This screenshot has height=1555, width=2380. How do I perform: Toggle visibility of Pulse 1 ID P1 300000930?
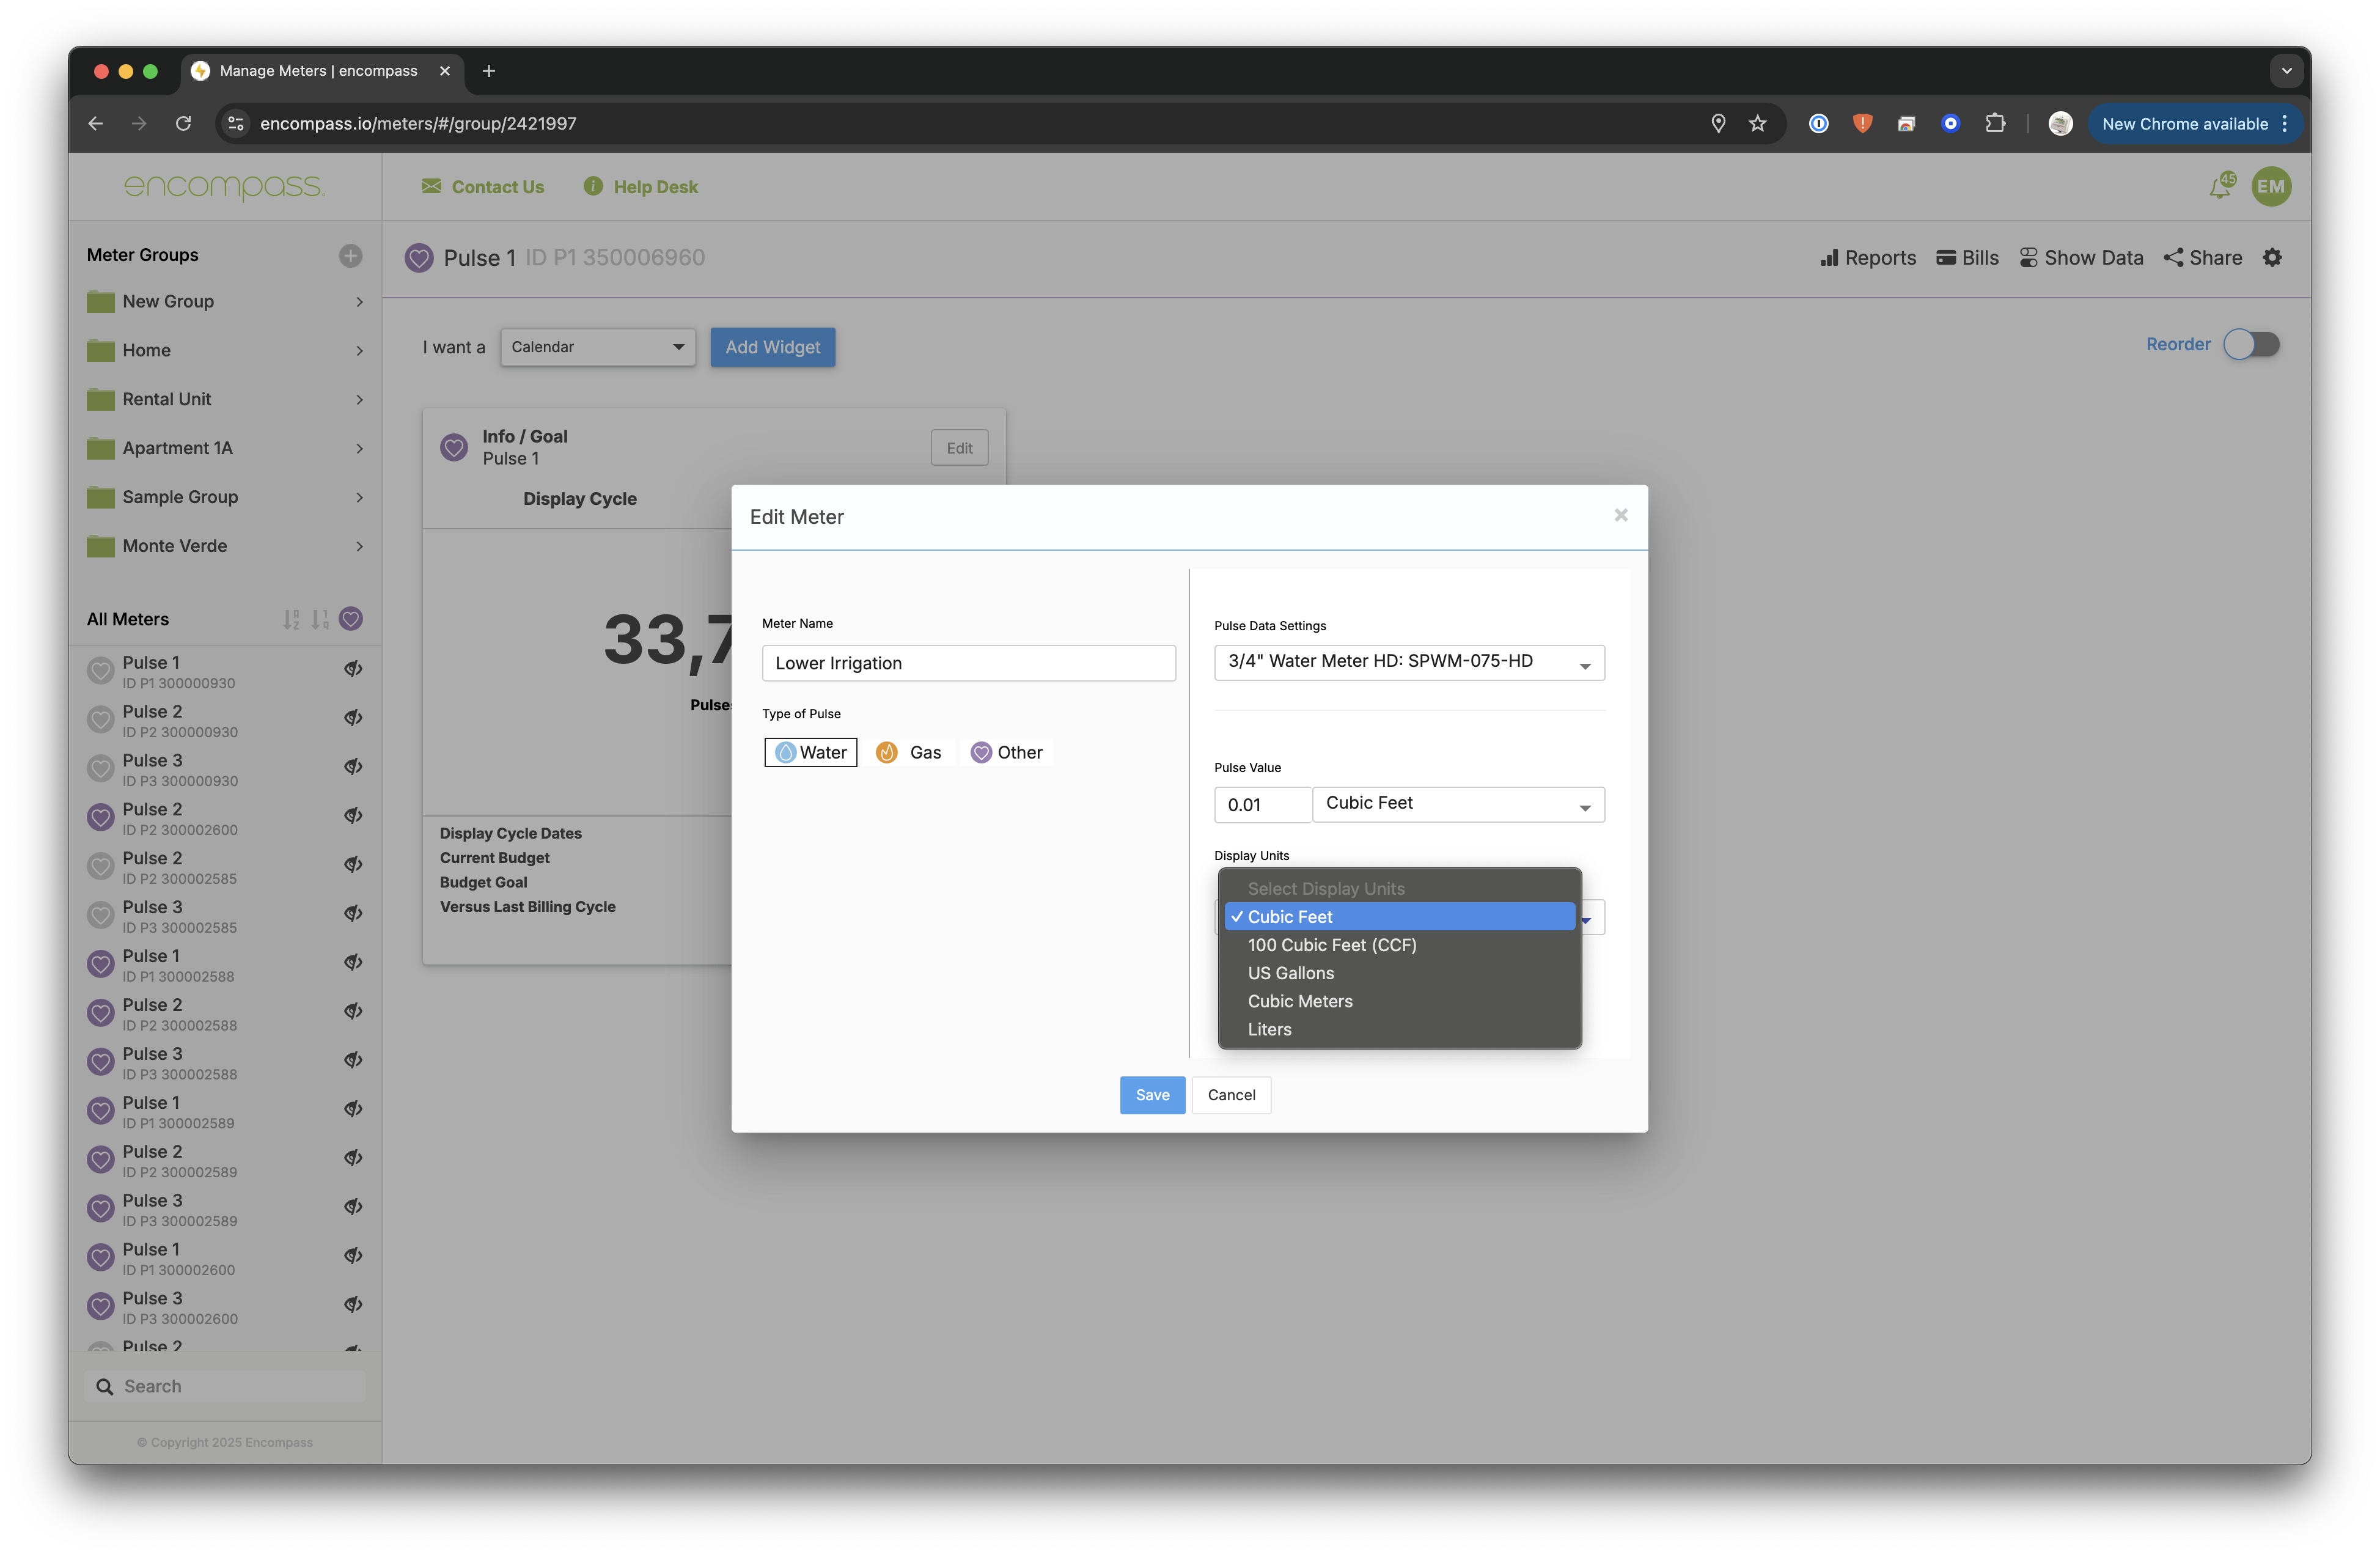click(x=353, y=669)
